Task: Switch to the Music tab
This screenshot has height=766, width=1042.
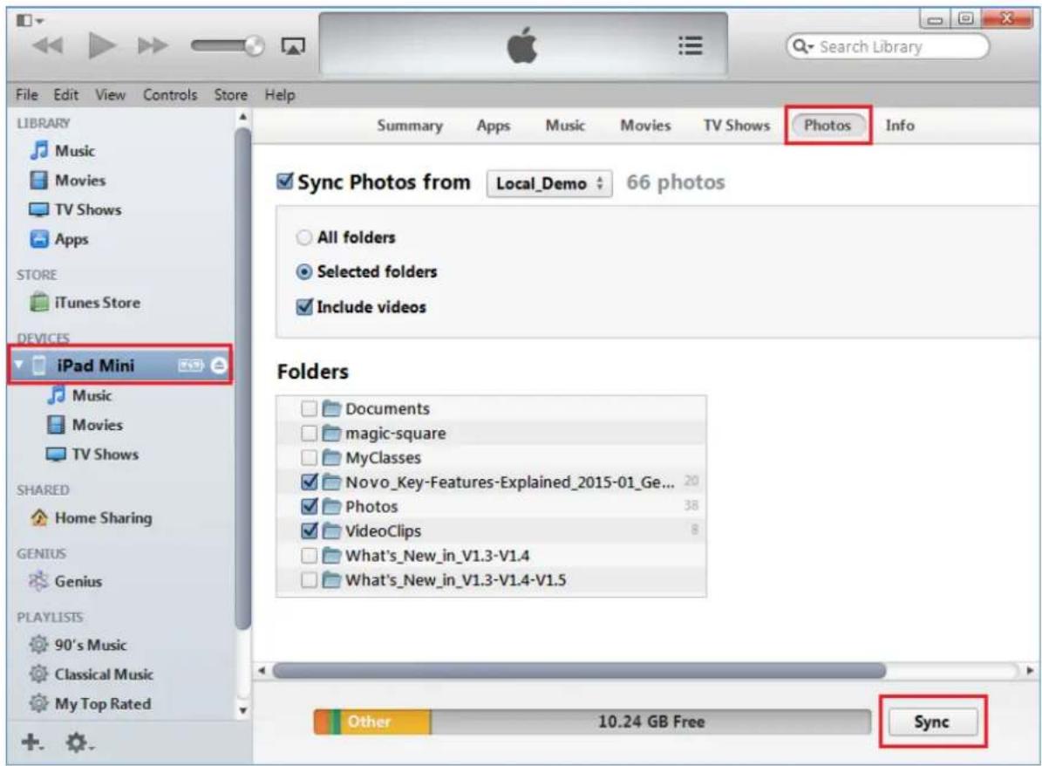Action: coord(565,125)
